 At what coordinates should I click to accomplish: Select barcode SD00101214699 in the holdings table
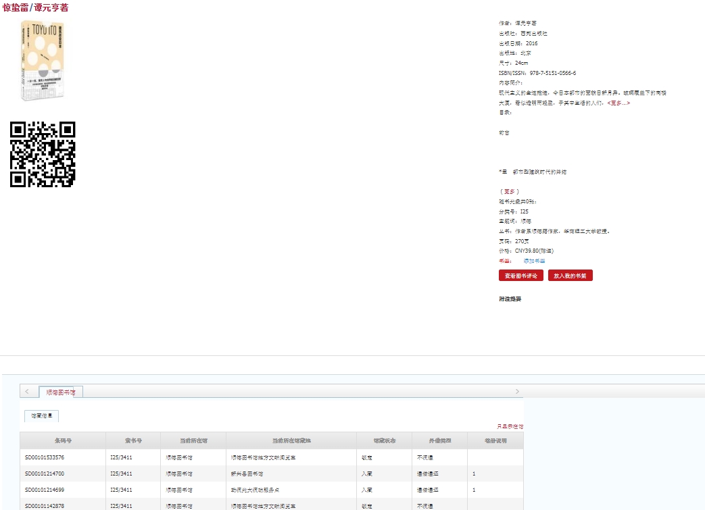coord(45,490)
